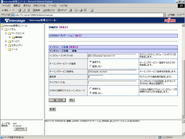Open the Search (検索) toolbar button

pyautogui.click(x=36, y=10)
